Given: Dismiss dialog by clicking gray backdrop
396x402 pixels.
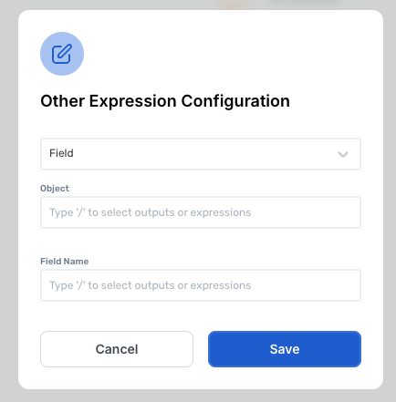Looking at the screenshot, I should pyautogui.click(x=9, y=201).
